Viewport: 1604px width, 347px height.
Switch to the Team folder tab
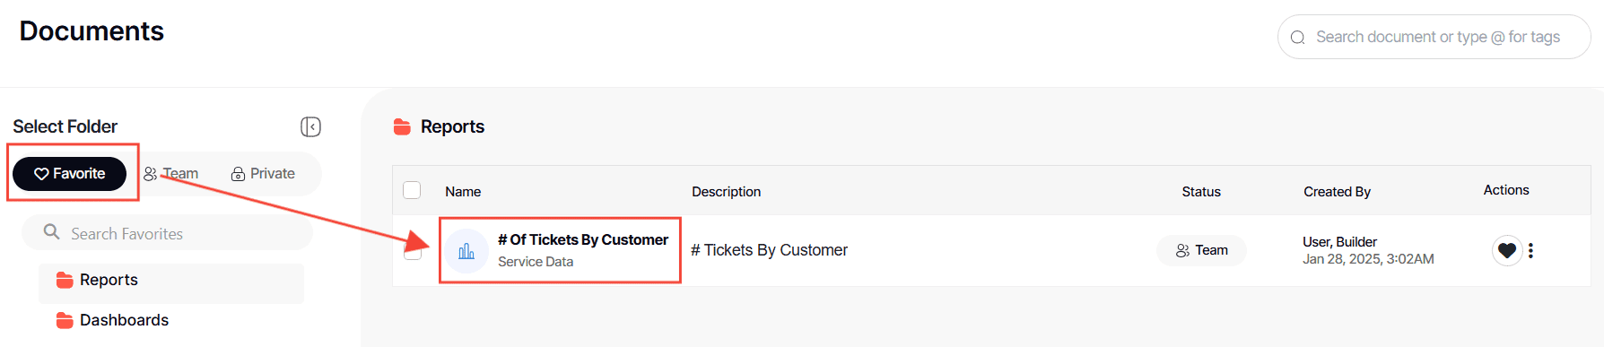point(171,174)
